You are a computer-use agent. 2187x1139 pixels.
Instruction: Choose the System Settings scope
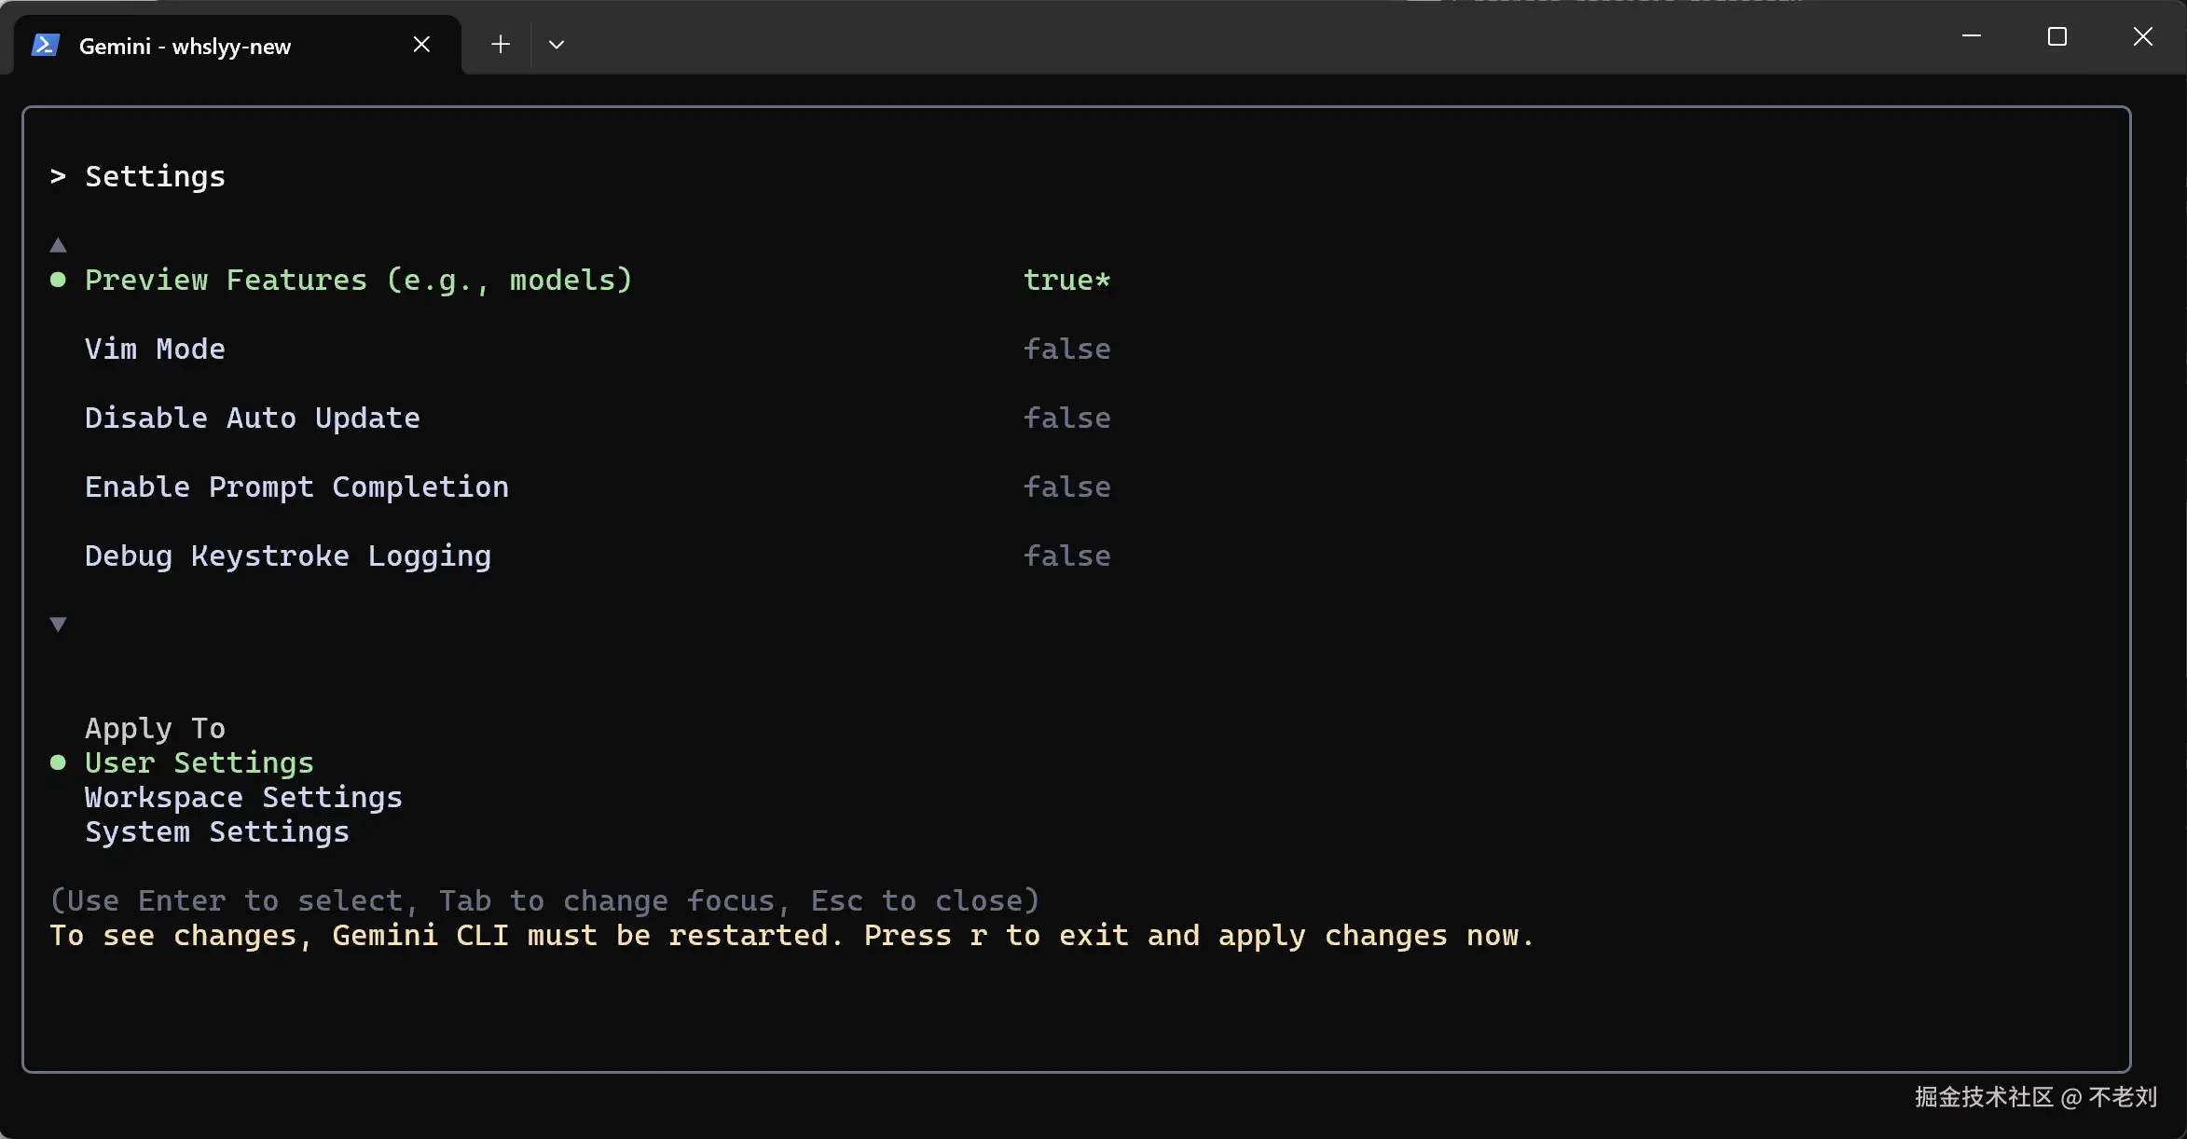click(x=217, y=831)
